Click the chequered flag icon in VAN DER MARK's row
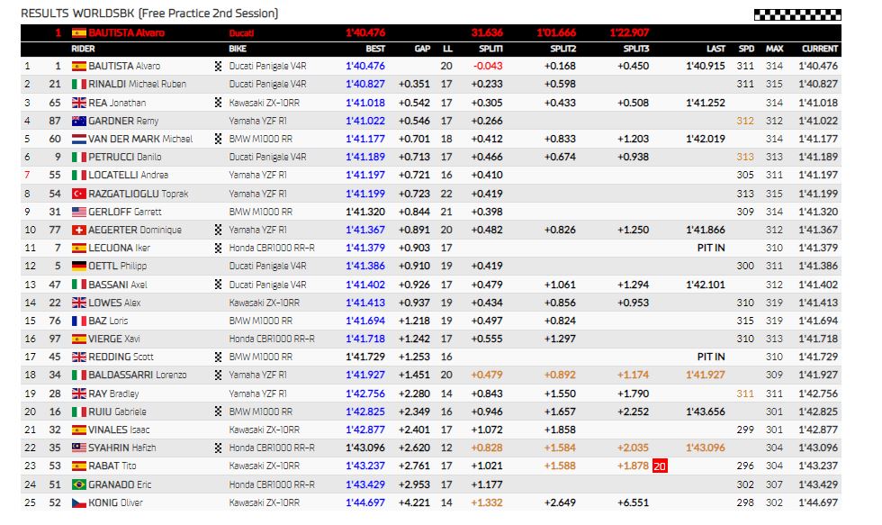The height and width of the screenshot is (525, 882). [x=218, y=139]
